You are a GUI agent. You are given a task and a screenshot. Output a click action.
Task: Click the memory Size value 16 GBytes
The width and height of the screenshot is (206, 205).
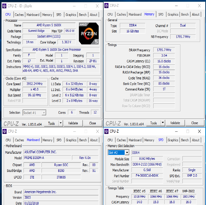(133, 31)
